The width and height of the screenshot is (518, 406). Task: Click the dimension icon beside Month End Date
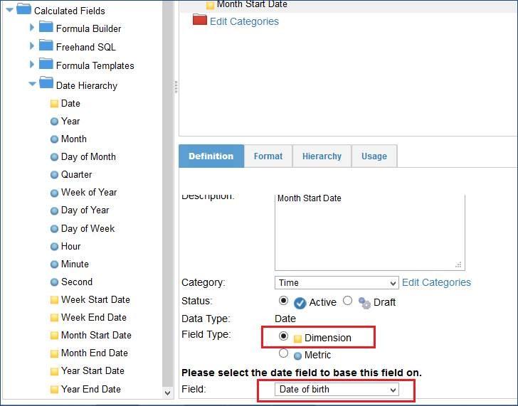click(x=54, y=353)
